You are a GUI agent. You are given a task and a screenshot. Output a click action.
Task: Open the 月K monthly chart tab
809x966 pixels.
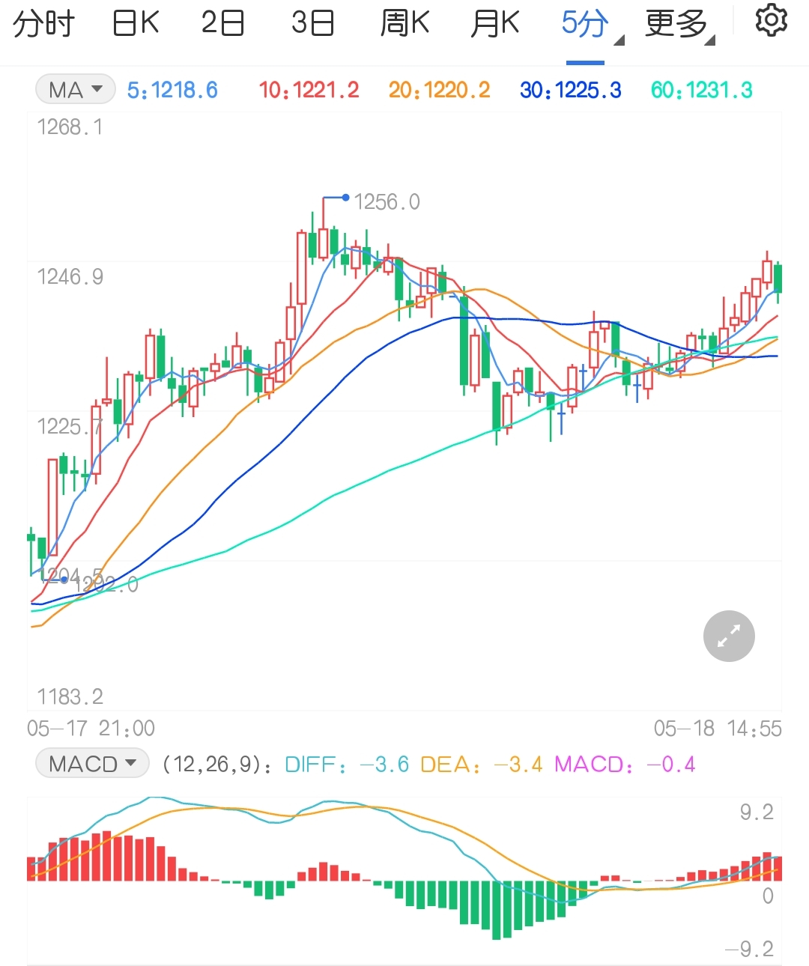coord(494,24)
